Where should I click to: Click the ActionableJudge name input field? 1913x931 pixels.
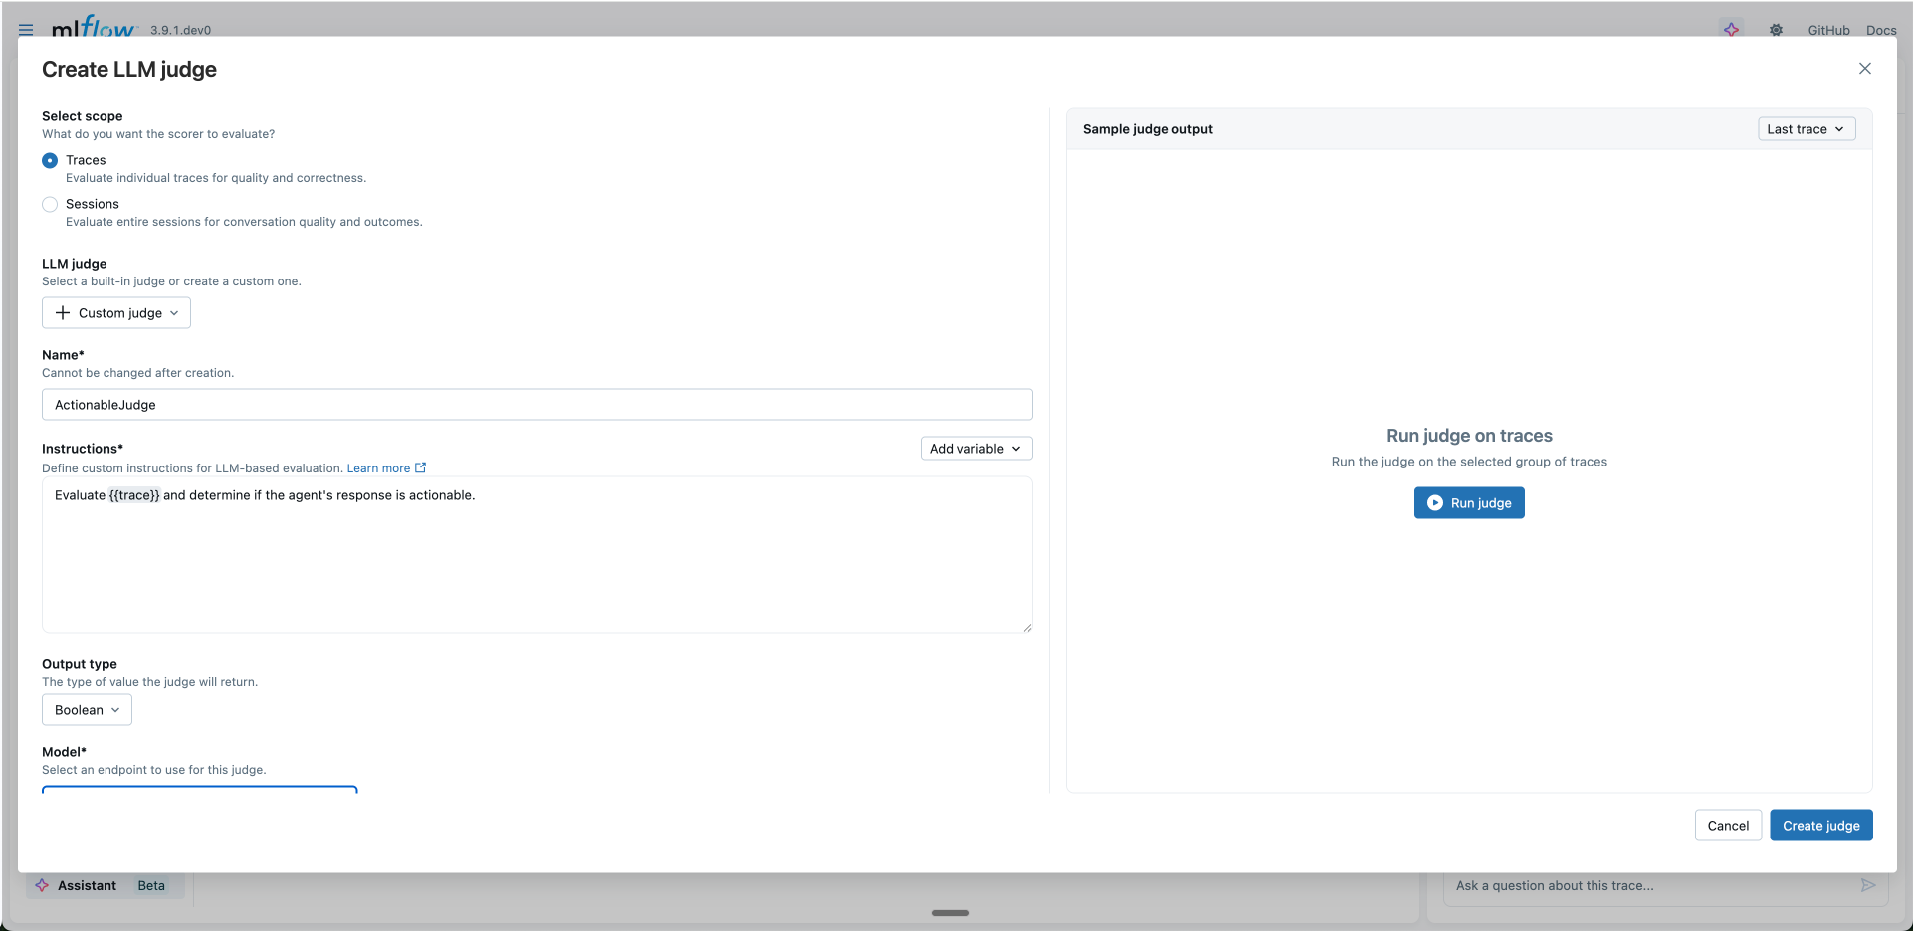point(537,404)
